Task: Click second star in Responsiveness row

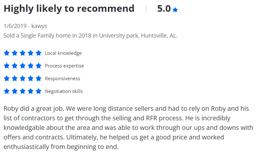Action: pyautogui.click(x=15, y=78)
